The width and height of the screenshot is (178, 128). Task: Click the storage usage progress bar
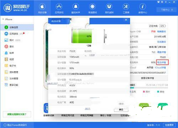tap(149, 88)
